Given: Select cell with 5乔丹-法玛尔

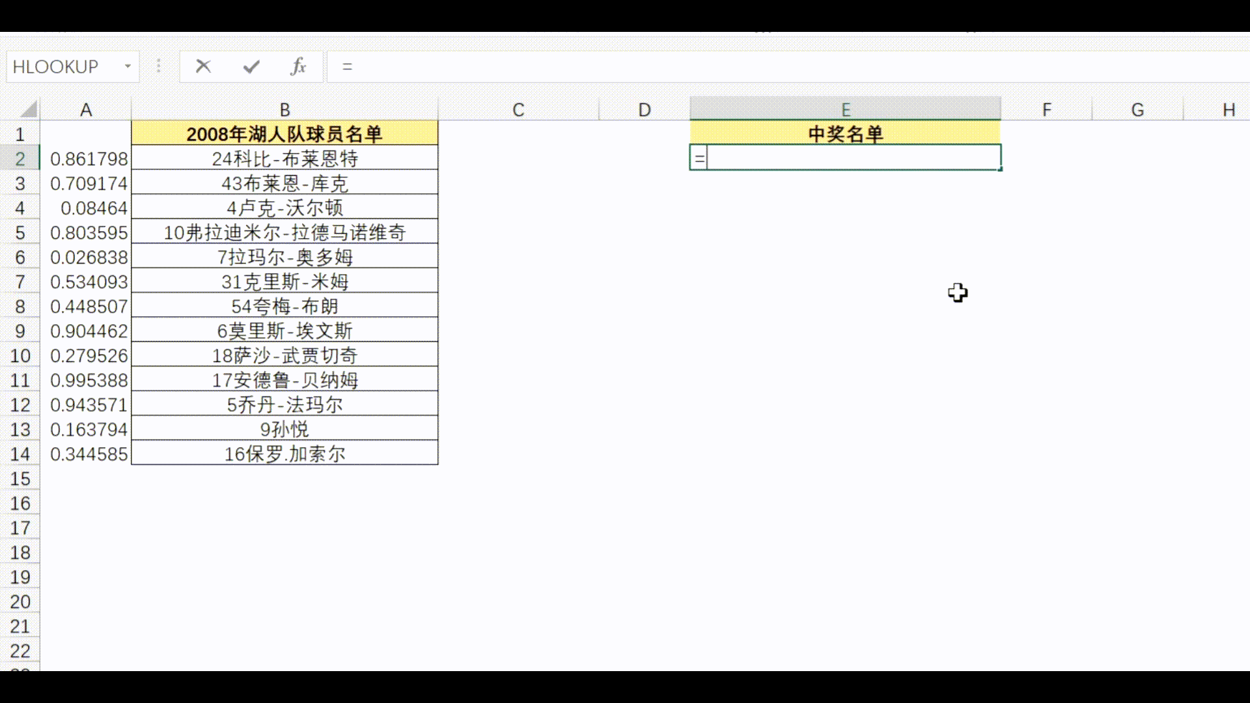Looking at the screenshot, I should click(285, 405).
